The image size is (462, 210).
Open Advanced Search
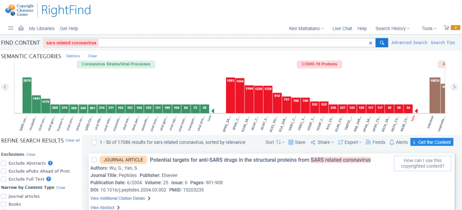tap(409, 43)
